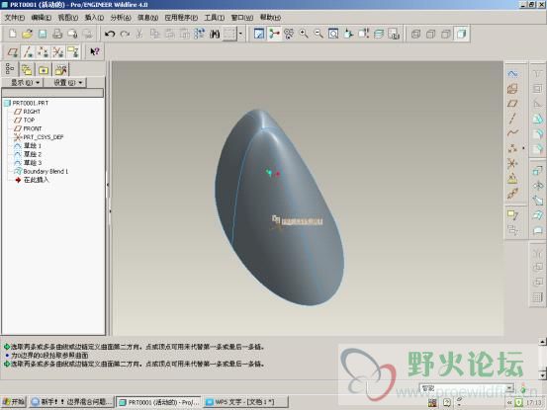
Task: Switch to wireframe display
Action: click(415, 34)
